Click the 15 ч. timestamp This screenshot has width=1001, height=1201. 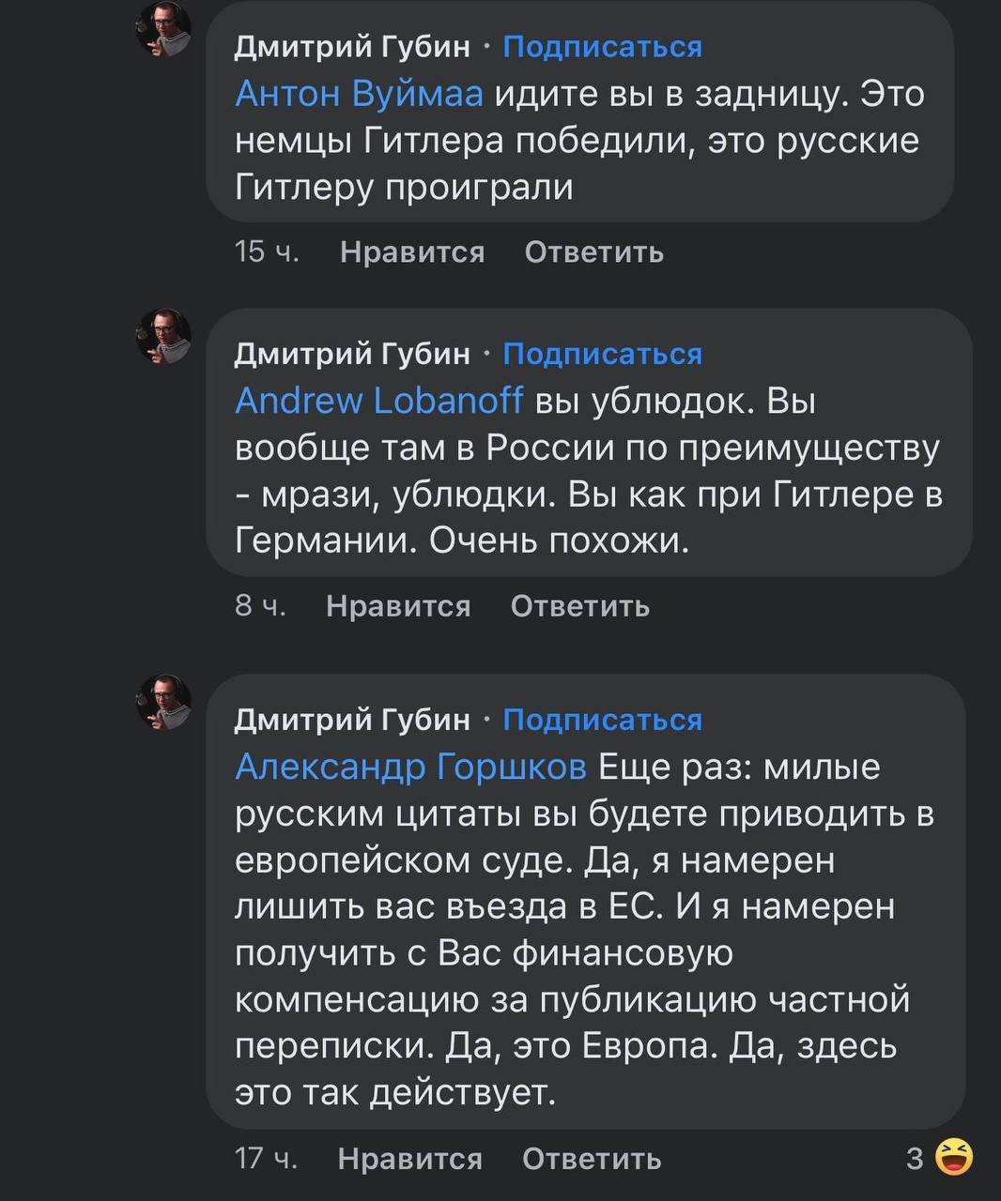click(x=267, y=252)
